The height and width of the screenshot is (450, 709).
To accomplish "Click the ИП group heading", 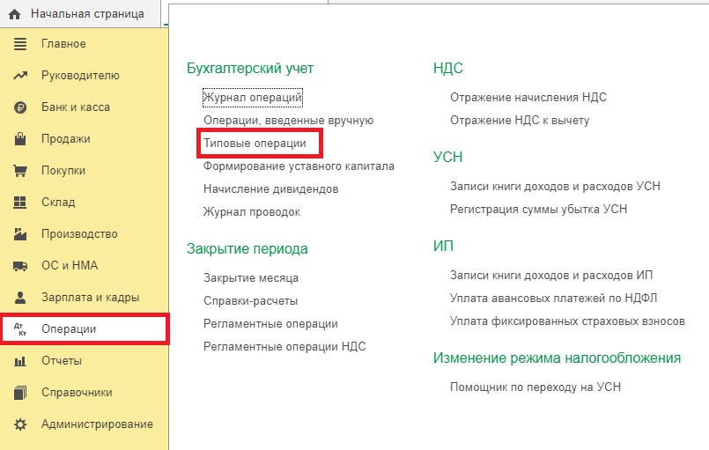I will click(x=443, y=246).
